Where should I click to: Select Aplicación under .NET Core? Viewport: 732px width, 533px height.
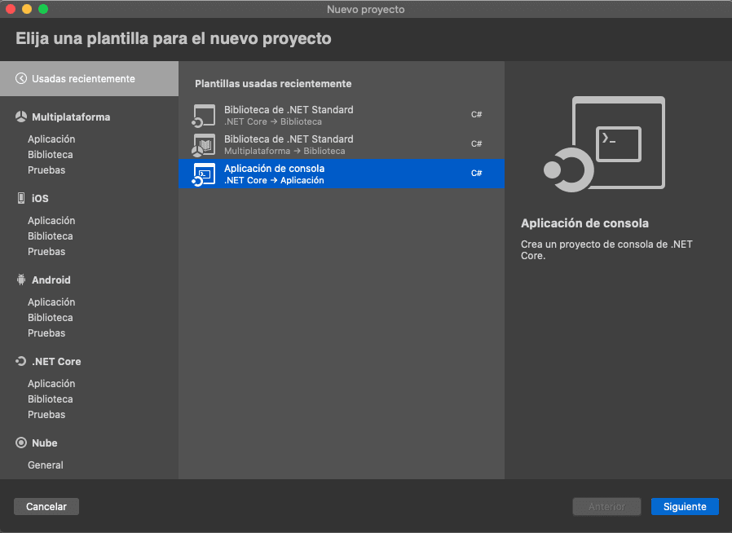tap(51, 384)
